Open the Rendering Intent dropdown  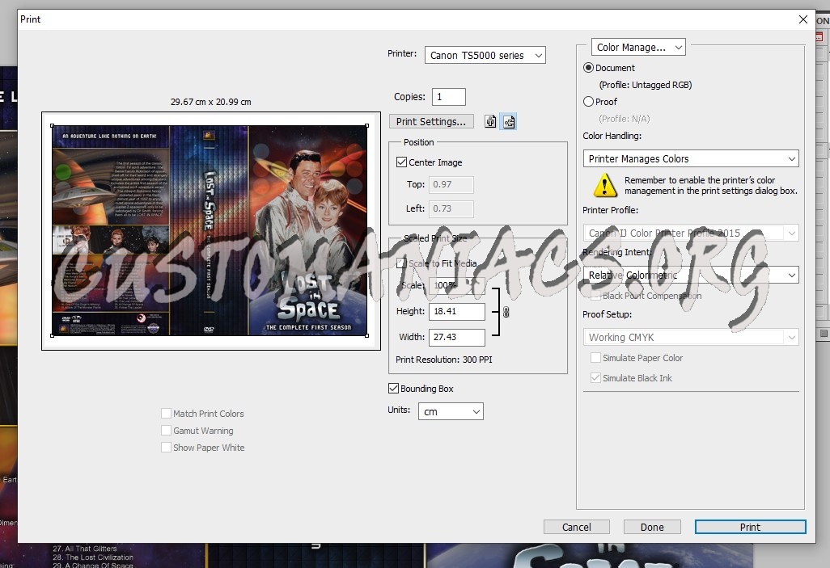pos(691,275)
